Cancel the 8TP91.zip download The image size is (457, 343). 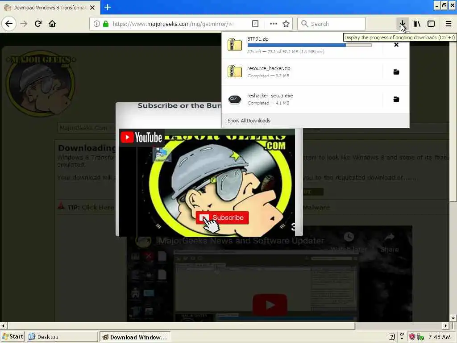396,45
